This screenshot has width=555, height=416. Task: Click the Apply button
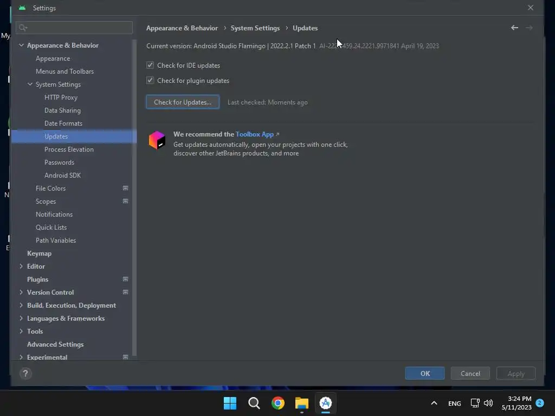pos(516,373)
